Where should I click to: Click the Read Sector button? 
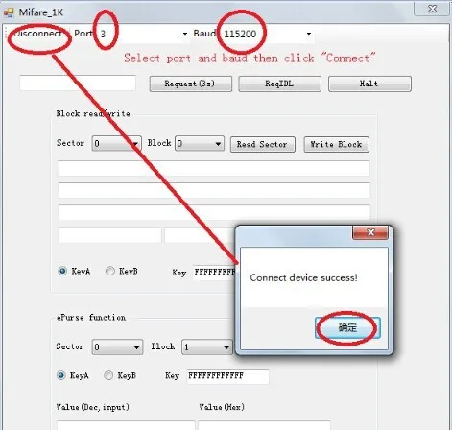263,144
